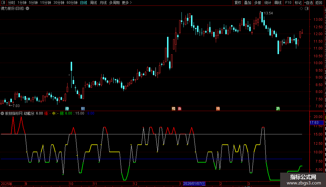Select the 分时 intraday tab

pyautogui.click(x=12, y=3)
